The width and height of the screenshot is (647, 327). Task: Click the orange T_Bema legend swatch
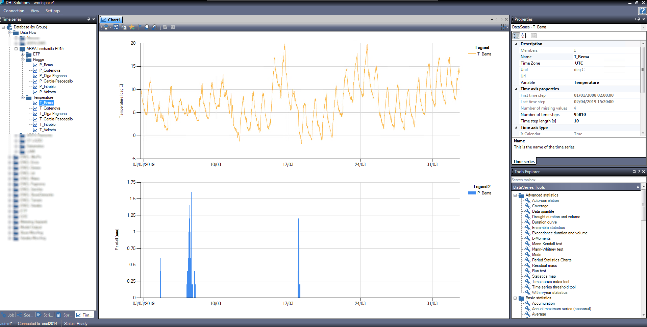pos(472,54)
